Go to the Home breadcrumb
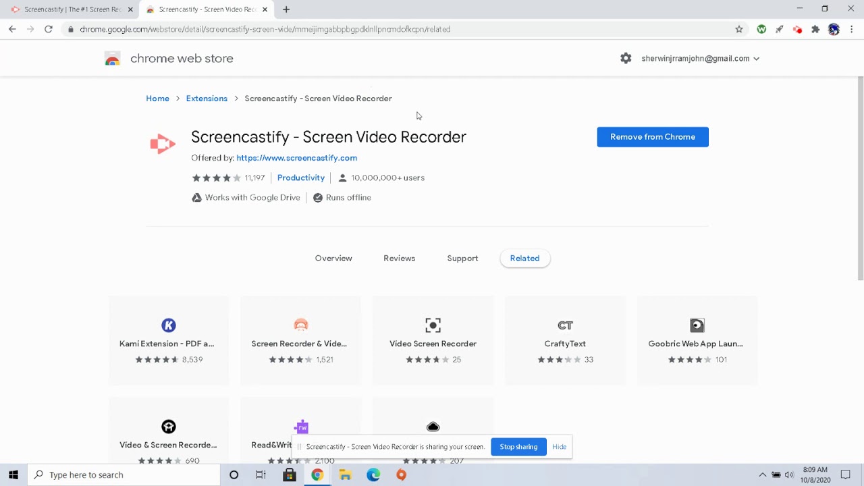The height and width of the screenshot is (486, 864). click(158, 99)
